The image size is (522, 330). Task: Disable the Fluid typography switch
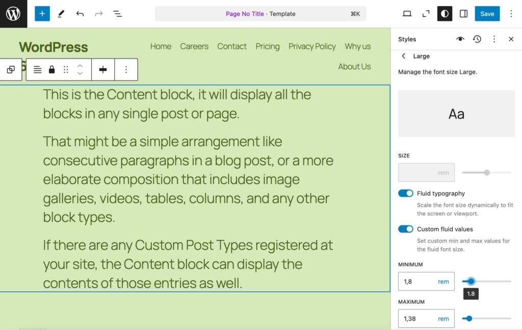(406, 194)
